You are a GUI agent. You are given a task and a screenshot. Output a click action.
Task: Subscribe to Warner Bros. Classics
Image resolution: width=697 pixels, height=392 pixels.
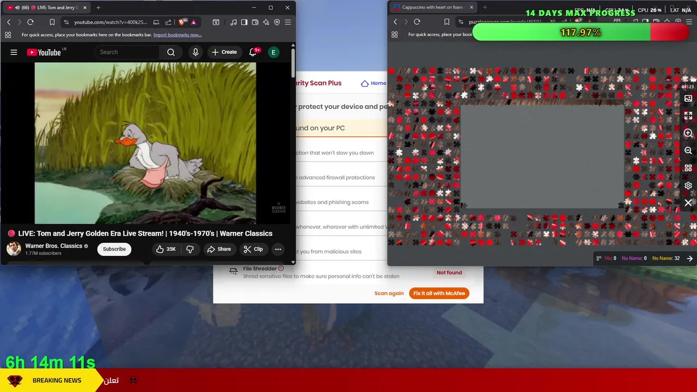click(x=114, y=249)
